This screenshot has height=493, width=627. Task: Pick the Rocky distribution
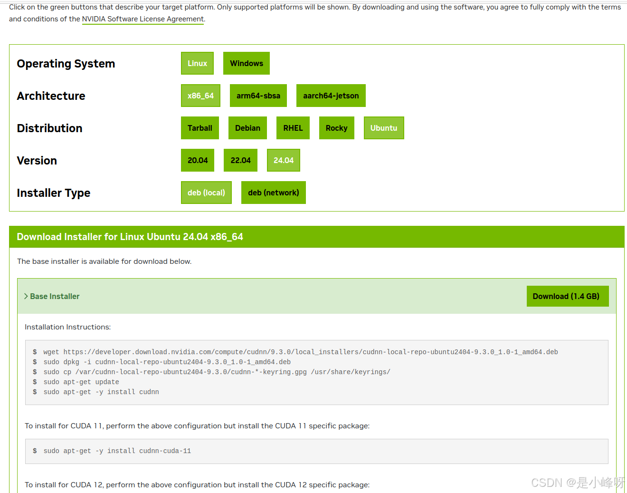337,128
